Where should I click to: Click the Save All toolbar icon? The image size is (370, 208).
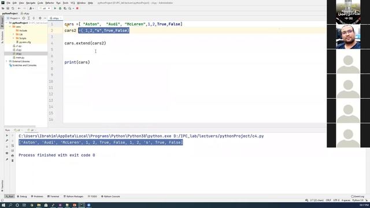click(x=8, y=8)
